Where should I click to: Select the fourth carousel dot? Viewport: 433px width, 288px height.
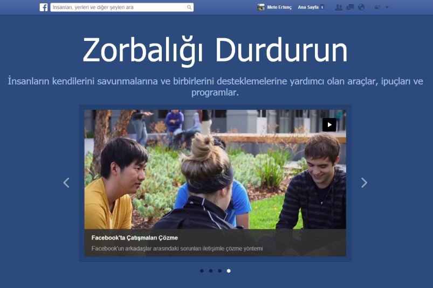[229, 271]
